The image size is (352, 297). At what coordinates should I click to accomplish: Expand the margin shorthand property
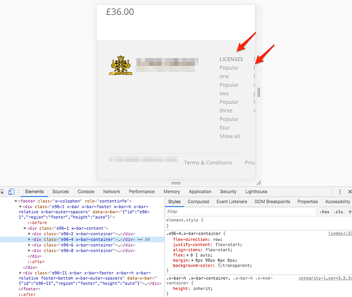[x=192, y=260]
